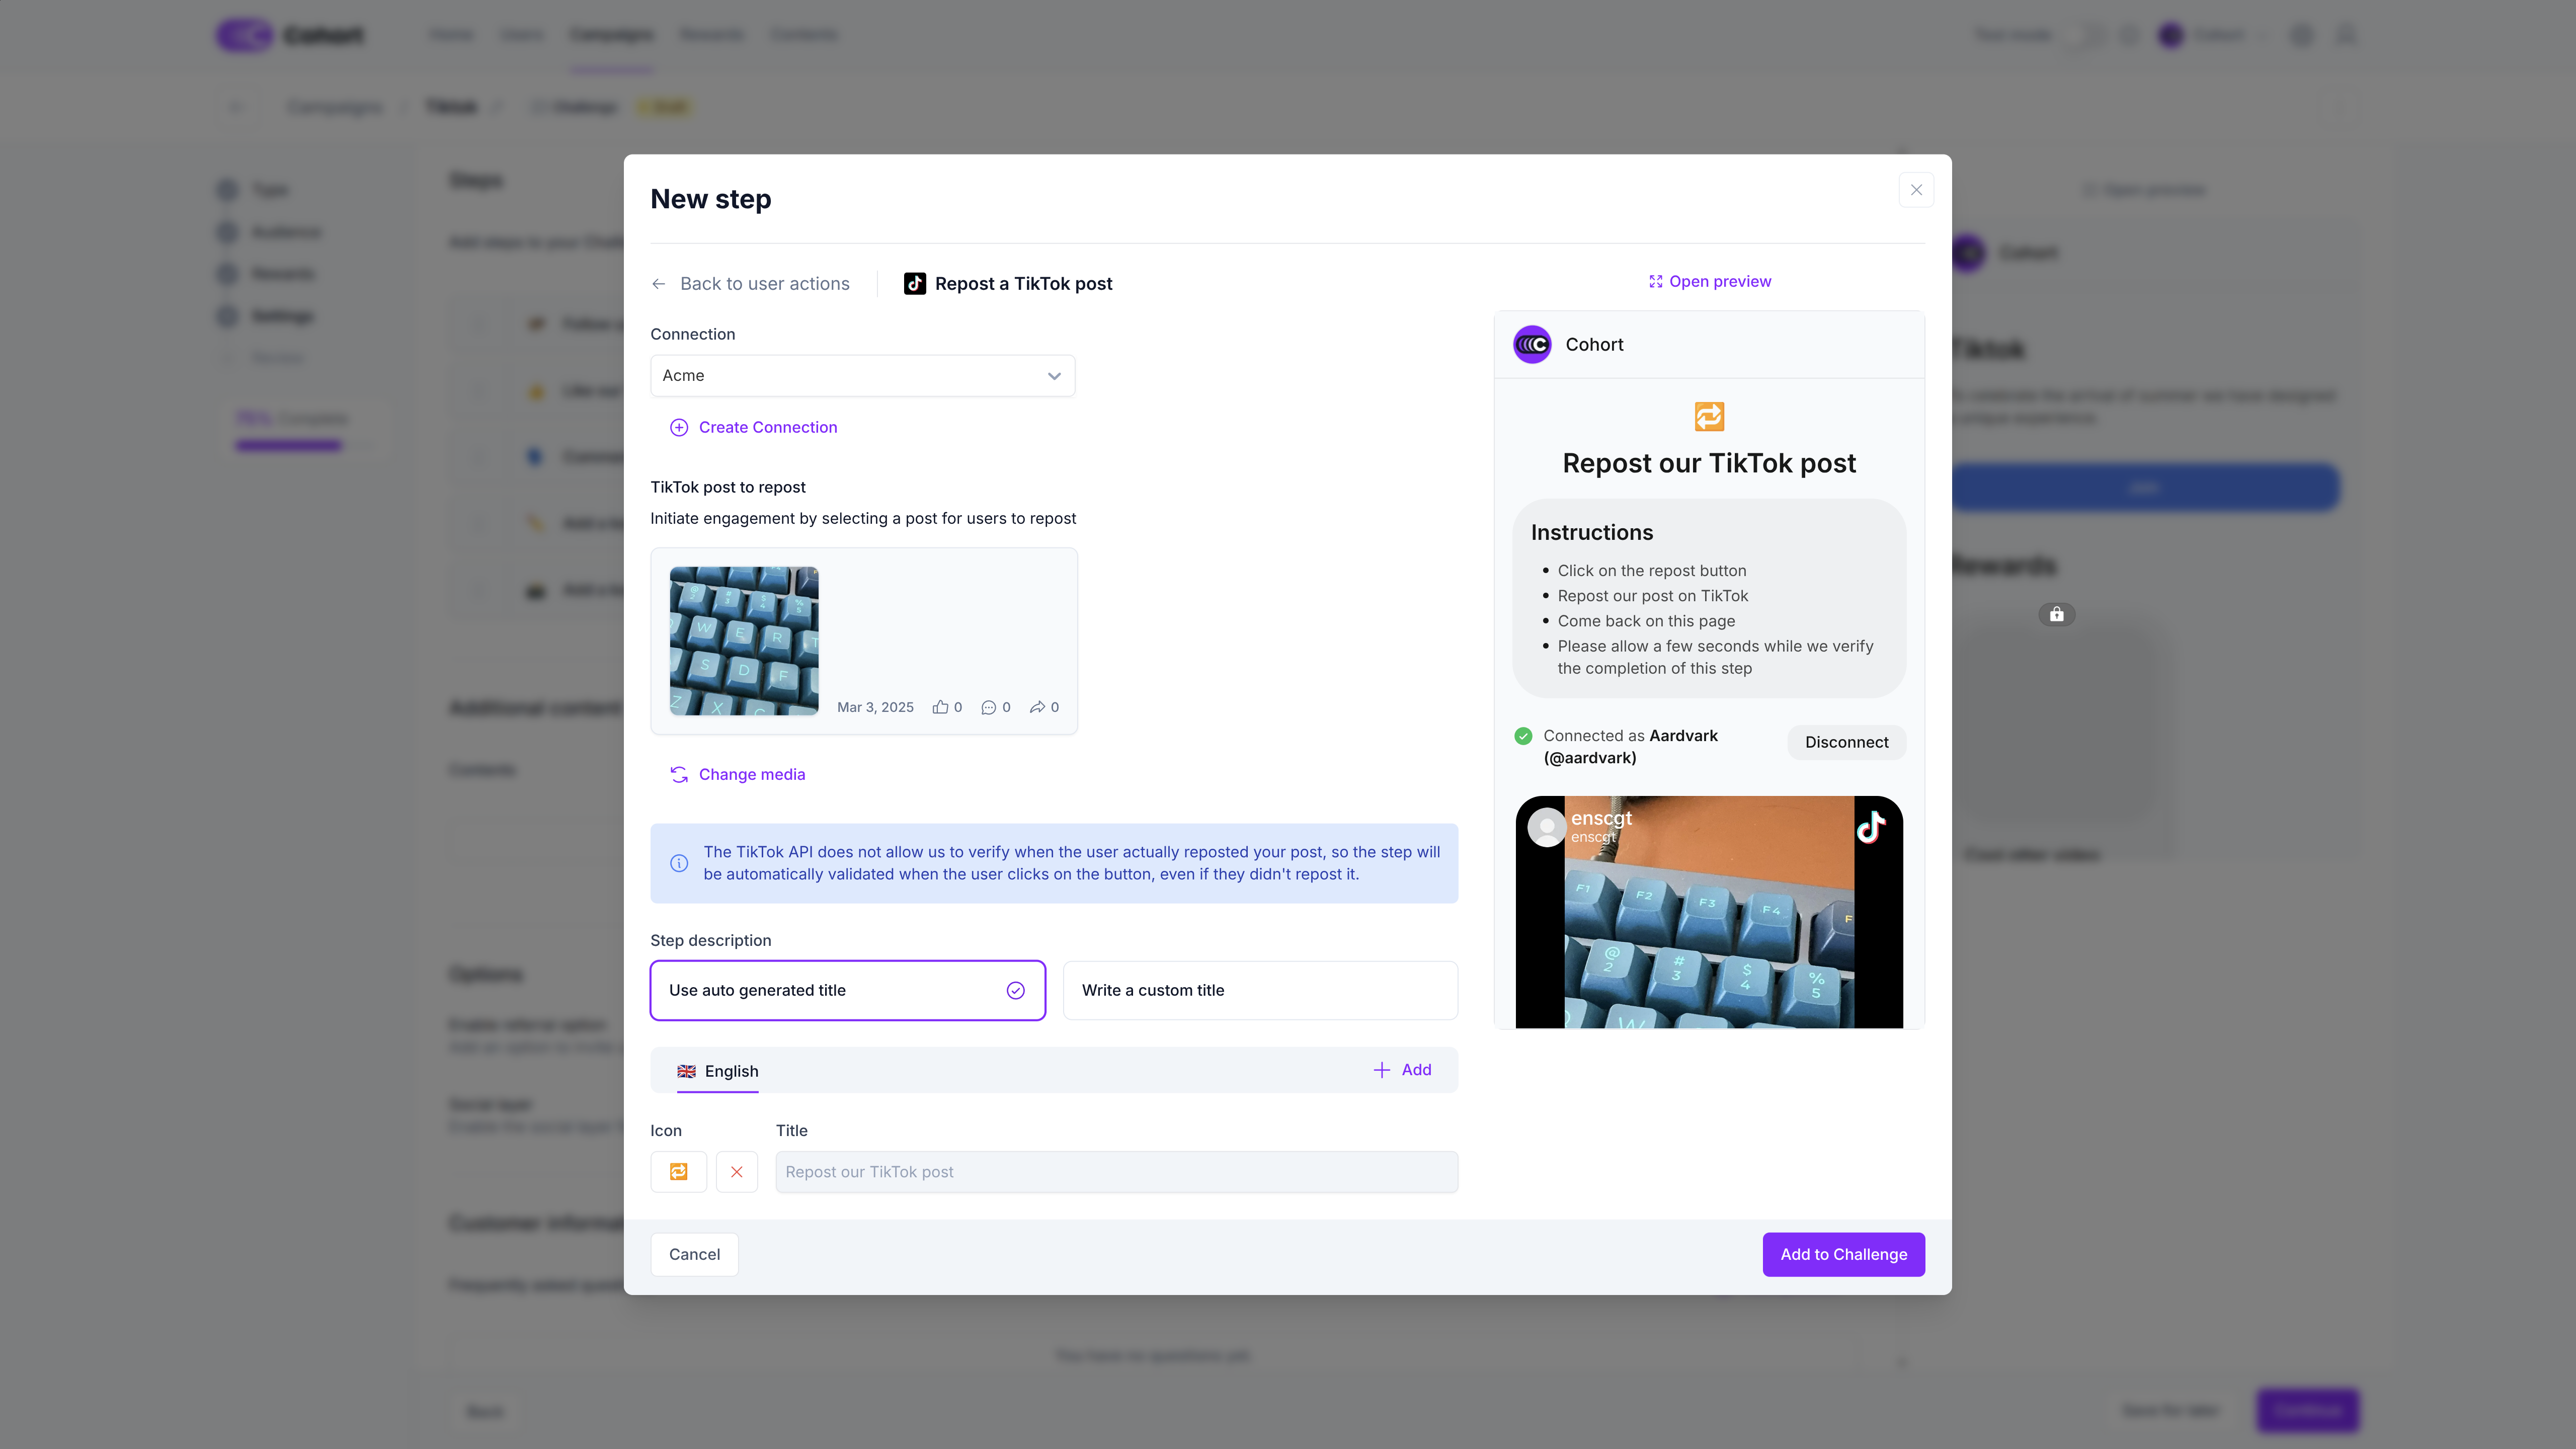Click the Open preview expand icon
2576x1449 pixels.
click(x=1655, y=282)
